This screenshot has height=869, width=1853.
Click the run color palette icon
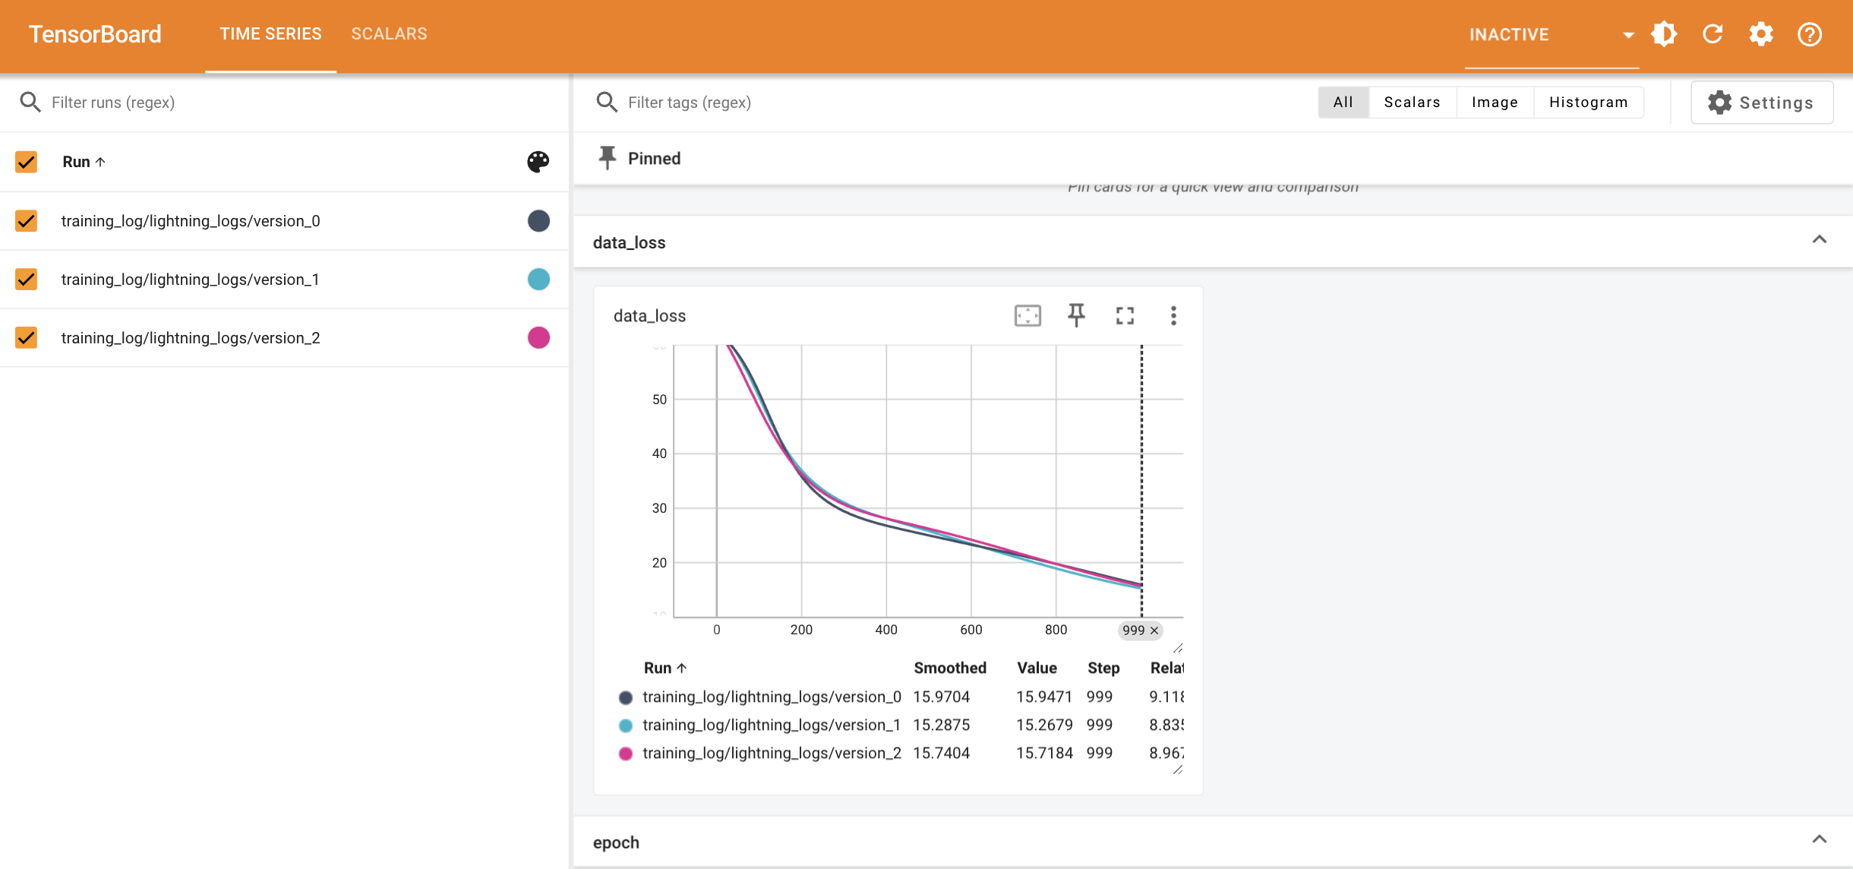[x=538, y=161]
